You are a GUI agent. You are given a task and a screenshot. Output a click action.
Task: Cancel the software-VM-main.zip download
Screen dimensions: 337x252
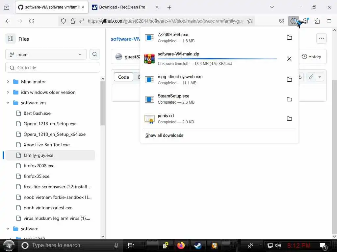pyautogui.click(x=289, y=59)
